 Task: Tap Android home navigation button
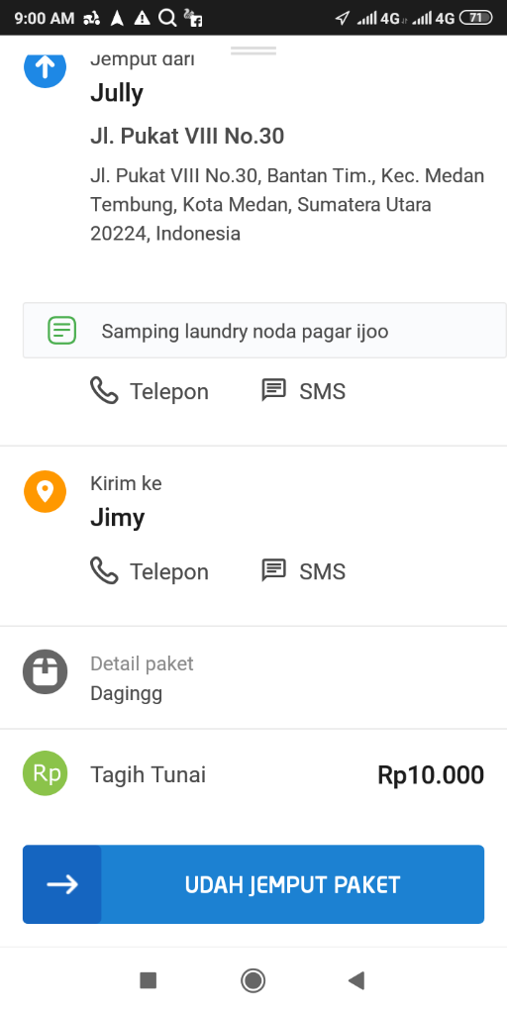[253, 980]
